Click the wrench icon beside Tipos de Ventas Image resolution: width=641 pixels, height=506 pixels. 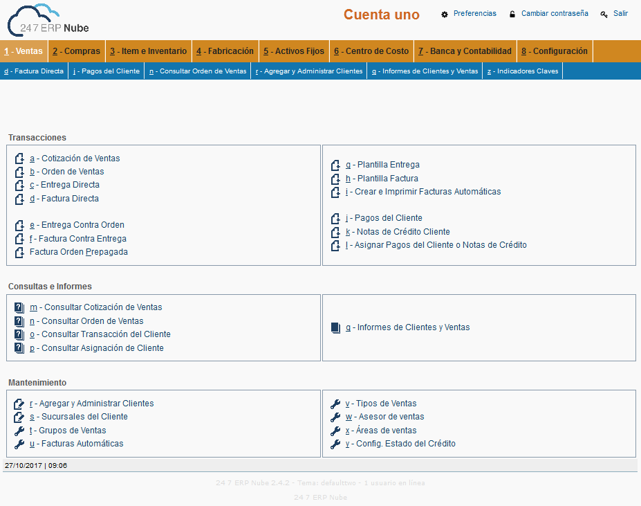click(335, 404)
